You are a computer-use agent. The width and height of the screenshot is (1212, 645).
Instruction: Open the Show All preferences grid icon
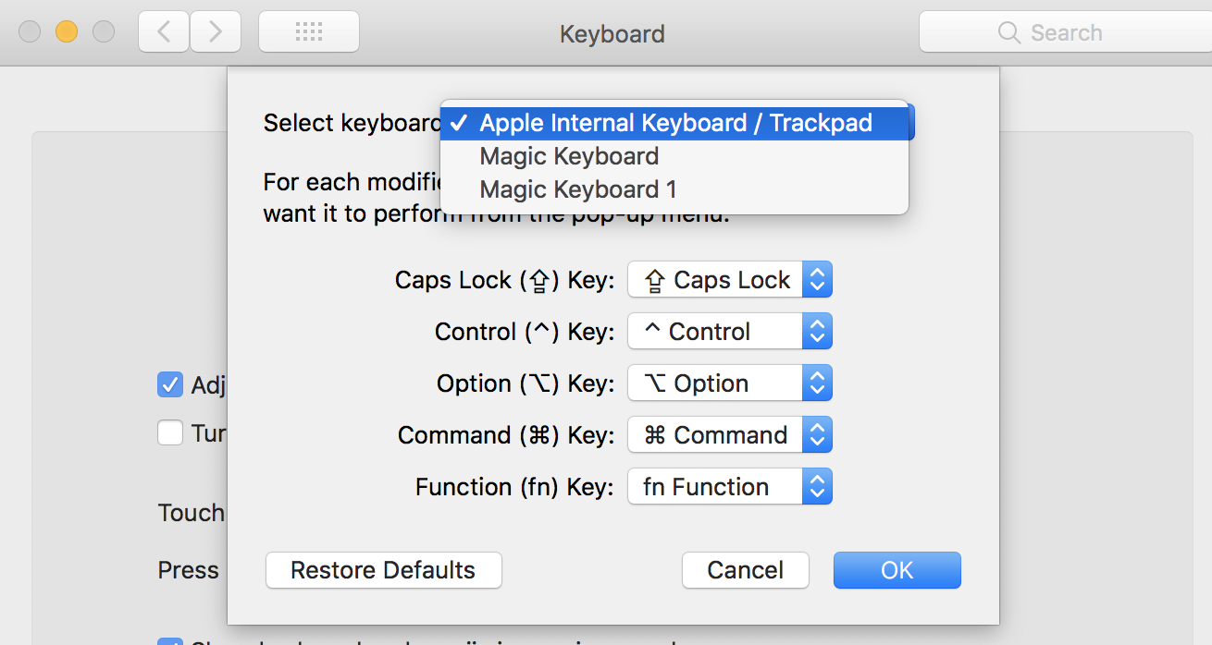(x=308, y=30)
